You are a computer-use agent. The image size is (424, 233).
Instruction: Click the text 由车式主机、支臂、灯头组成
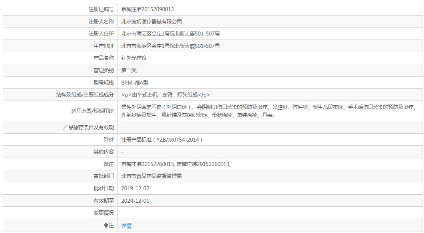[165, 95]
